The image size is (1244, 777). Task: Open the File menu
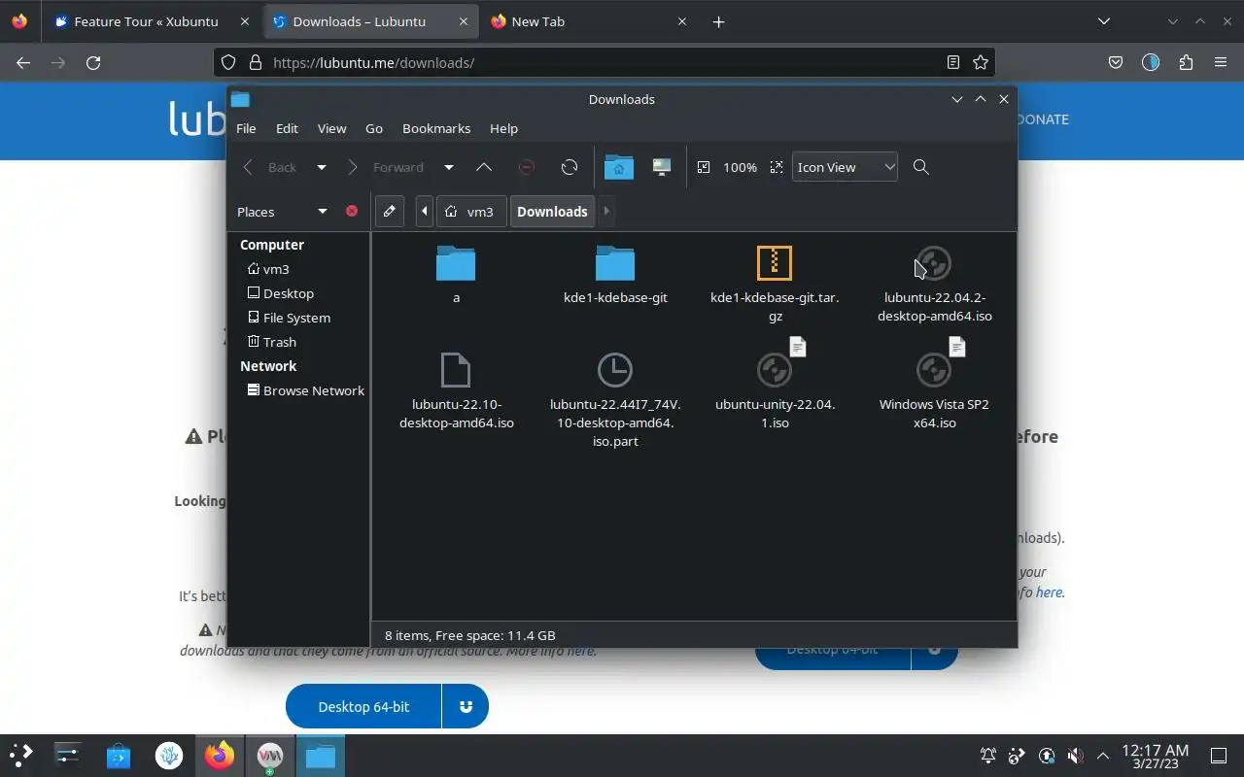pos(246,128)
